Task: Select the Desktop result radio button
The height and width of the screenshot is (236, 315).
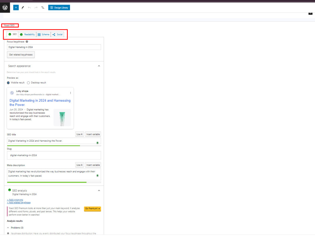Action: 28,83
